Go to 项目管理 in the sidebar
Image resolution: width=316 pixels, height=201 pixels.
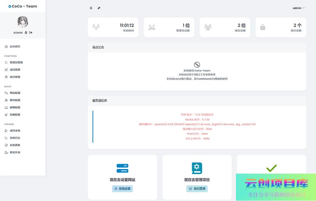[15, 77]
